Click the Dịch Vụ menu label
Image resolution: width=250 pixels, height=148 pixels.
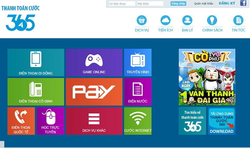click(142, 30)
